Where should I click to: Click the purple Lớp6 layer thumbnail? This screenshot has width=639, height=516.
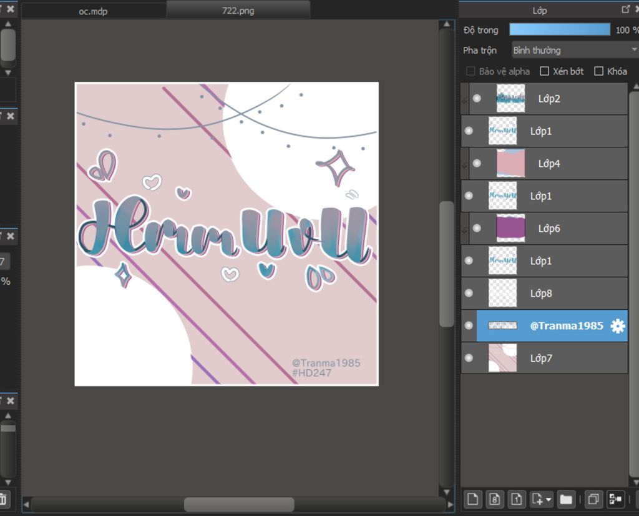coord(510,228)
